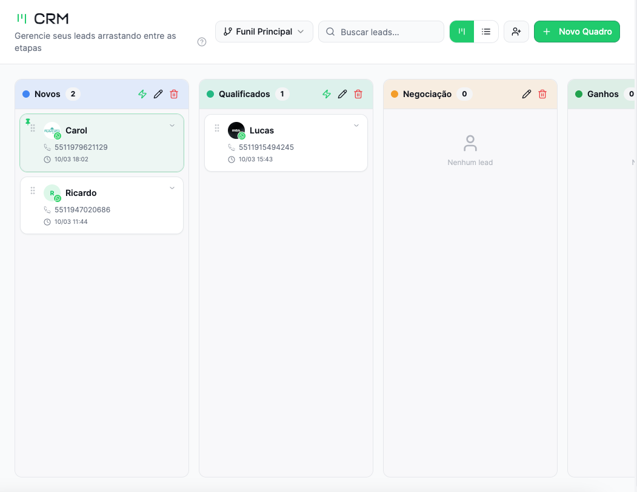Edit the Qualificados column with pencil
637x492 pixels.
[342, 94]
